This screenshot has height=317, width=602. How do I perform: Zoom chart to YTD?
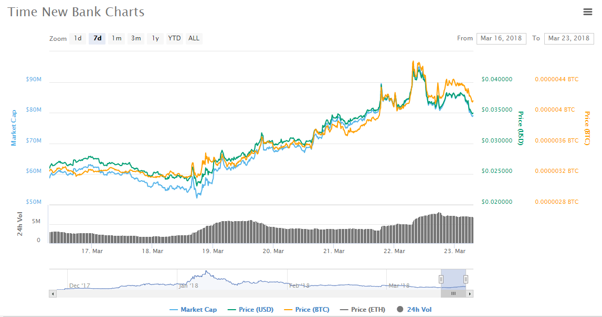[x=174, y=38]
